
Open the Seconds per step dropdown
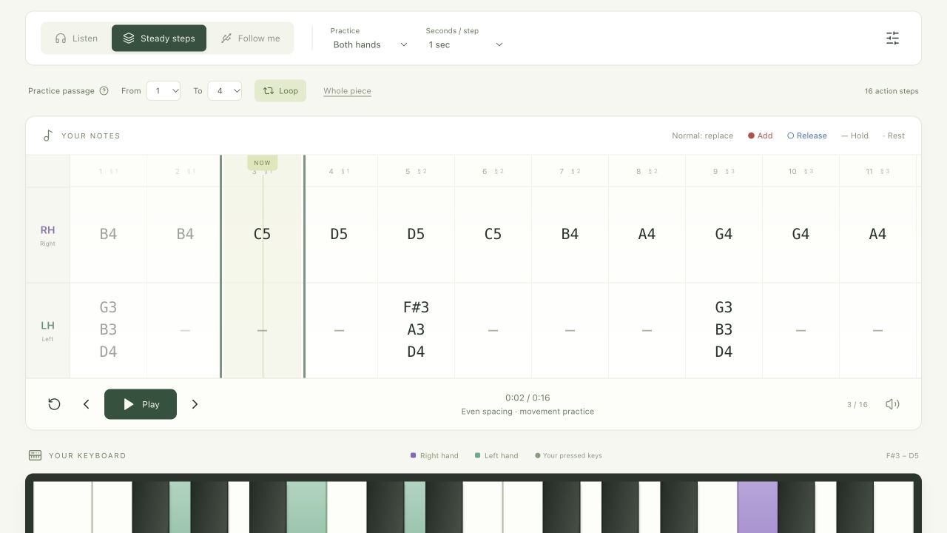[x=465, y=44]
